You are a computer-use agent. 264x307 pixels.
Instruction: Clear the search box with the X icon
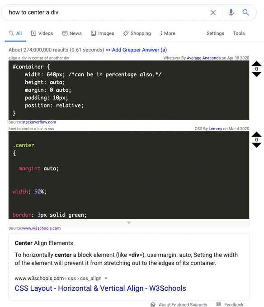(213, 13)
